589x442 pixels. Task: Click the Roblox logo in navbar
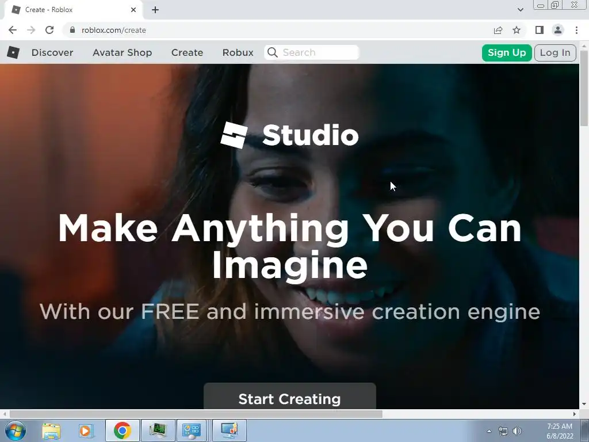tap(13, 52)
